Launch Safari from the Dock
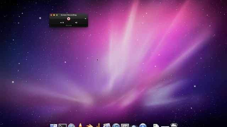This screenshot has height=127, width=227. pos(72,125)
